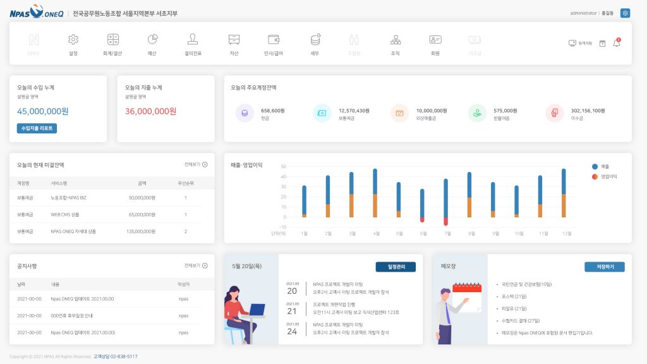Screen dimensions: 647x364
Task: Open the 회원 member card icon
Action: [435, 40]
